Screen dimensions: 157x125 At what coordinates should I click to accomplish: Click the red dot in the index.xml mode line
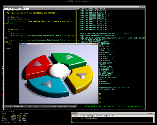5,106
